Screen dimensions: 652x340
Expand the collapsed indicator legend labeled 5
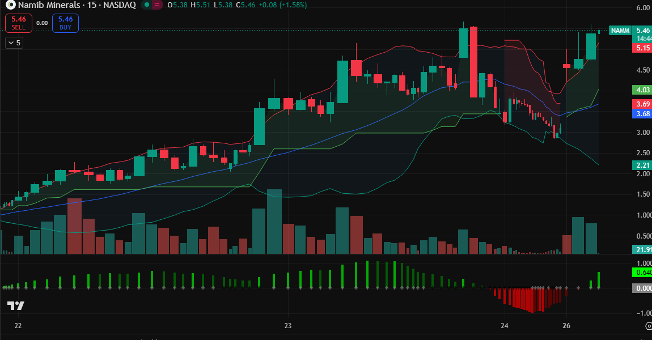(14, 43)
